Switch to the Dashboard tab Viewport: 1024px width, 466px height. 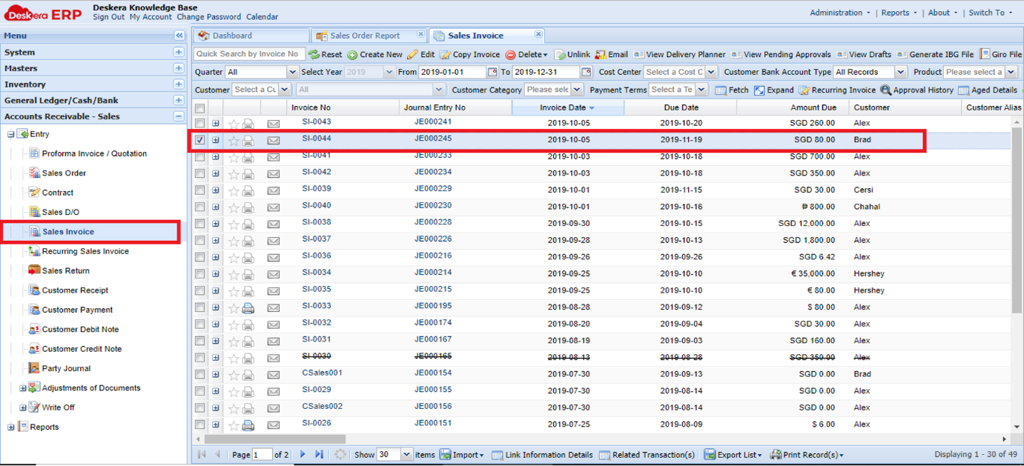coord(251,36)
